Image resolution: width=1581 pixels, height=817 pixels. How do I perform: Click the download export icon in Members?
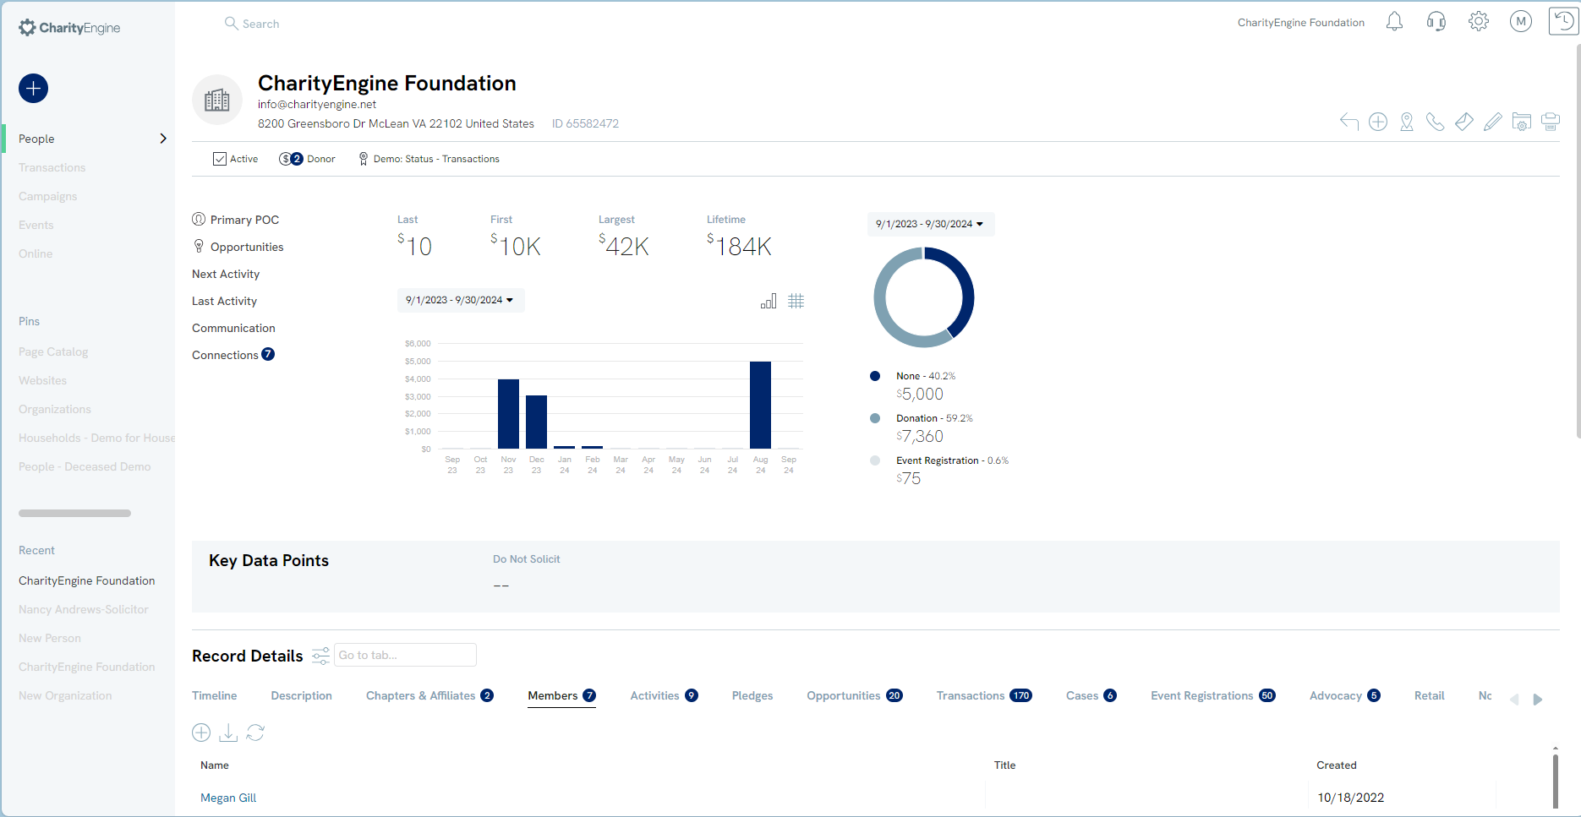[x=228, y=733]
